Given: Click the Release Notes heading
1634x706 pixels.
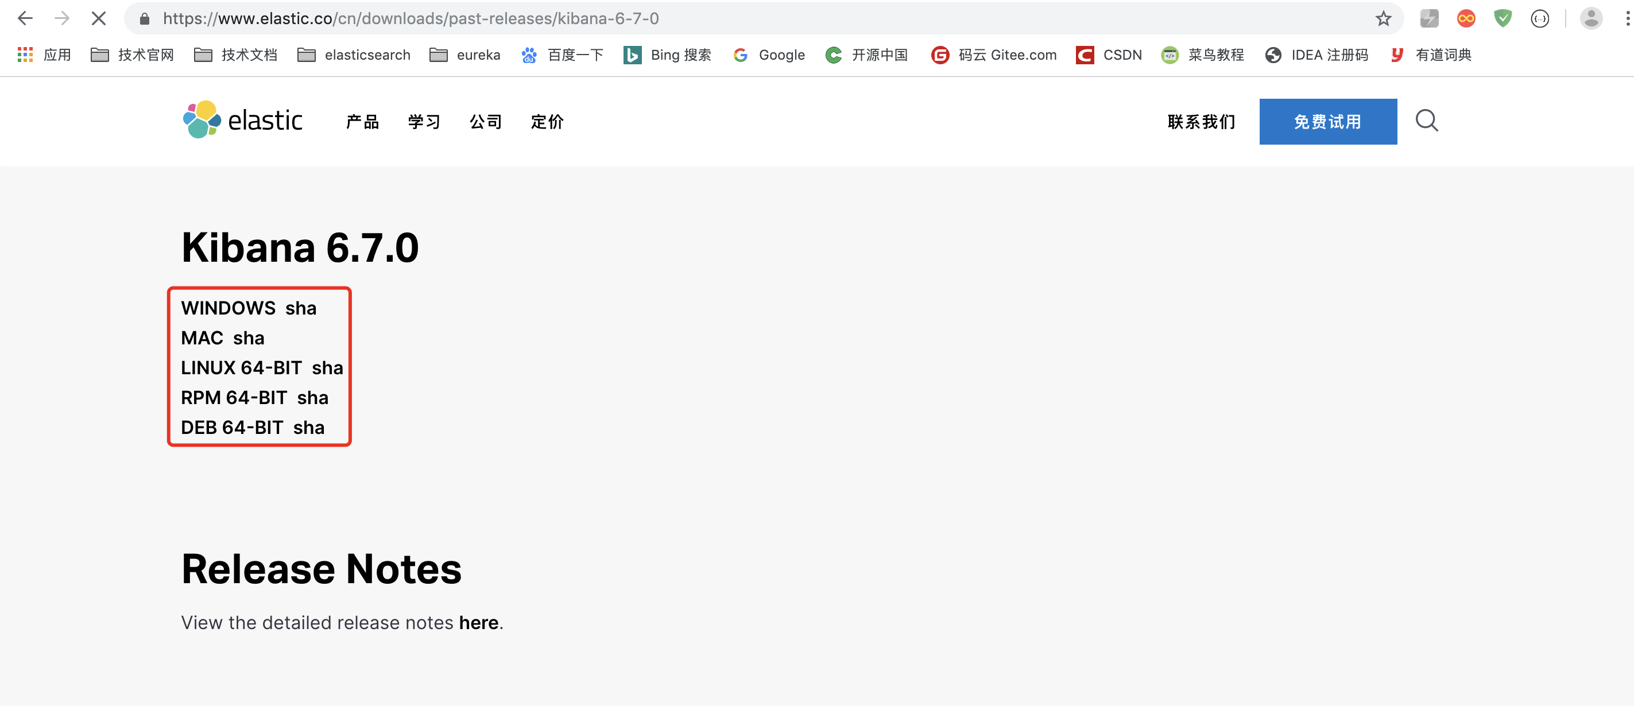Looking at the screenshot, I should coord(322,568).
